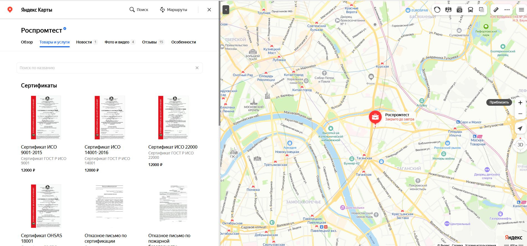This screenshot has width=527, height=246.
Task: Toggle the public transport bus layer
Action: 471,10
